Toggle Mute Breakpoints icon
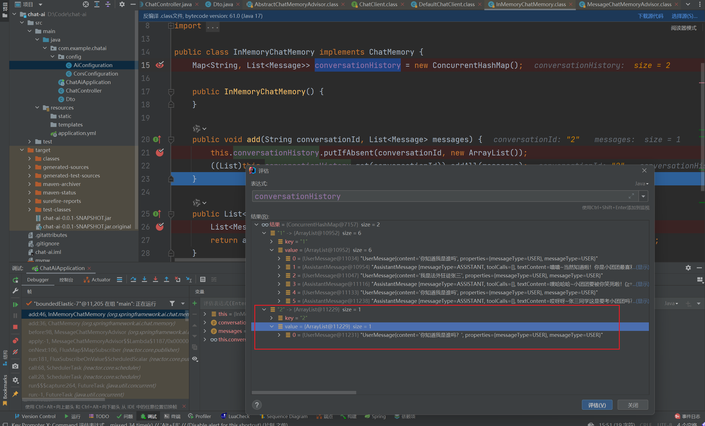Viewport: 705px width, 426px height. (16, 352)
